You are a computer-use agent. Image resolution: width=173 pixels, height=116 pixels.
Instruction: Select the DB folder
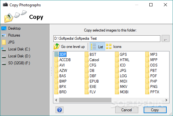(90, 71)
